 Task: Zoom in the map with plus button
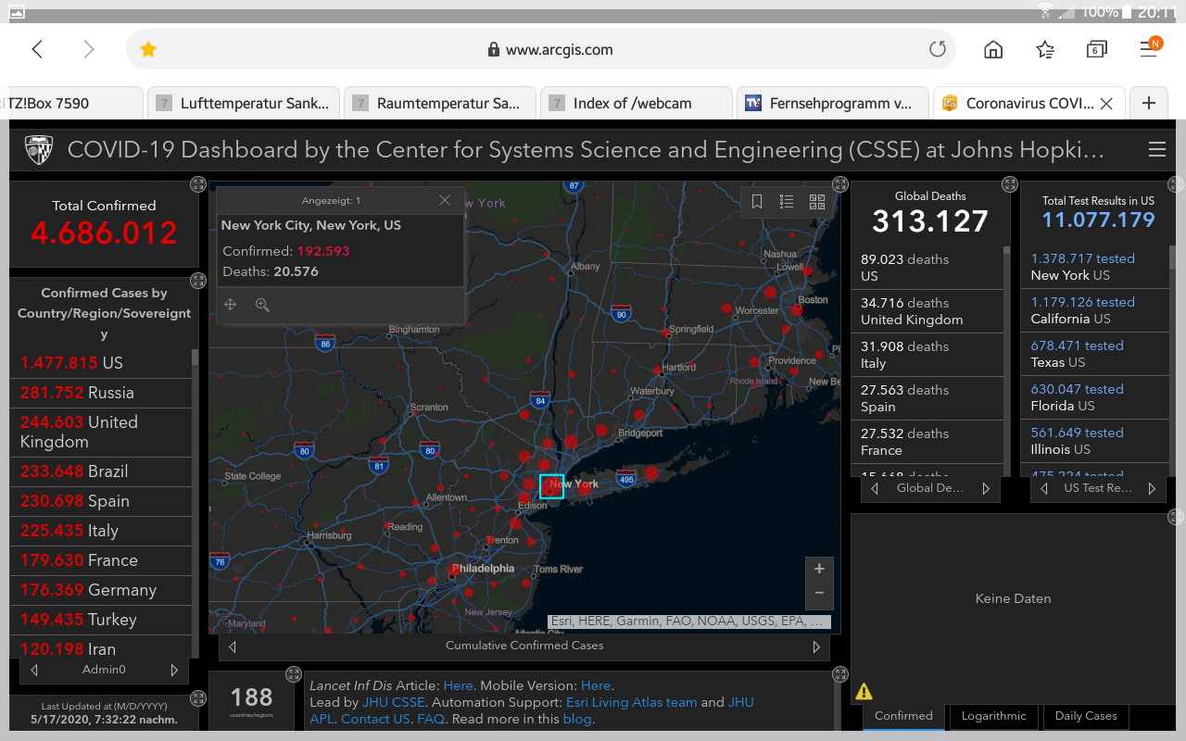819,569
